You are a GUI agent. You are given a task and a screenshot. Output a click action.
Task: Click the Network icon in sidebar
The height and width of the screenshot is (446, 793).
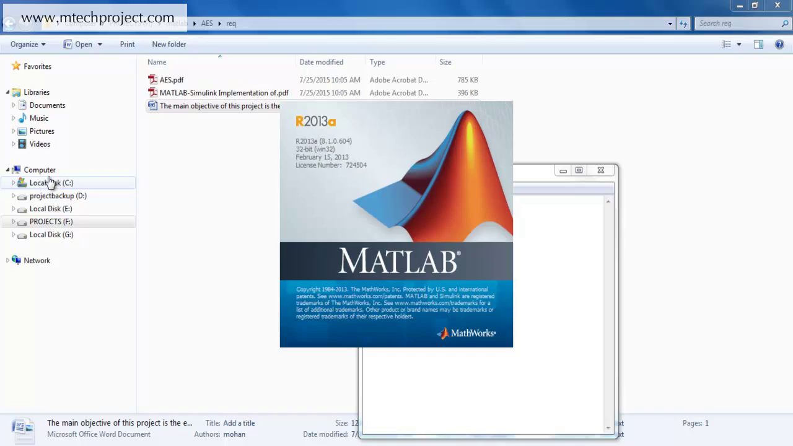click(16, 261)
